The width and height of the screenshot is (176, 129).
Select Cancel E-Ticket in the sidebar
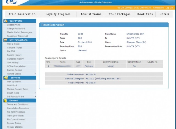tap(15, 48)
